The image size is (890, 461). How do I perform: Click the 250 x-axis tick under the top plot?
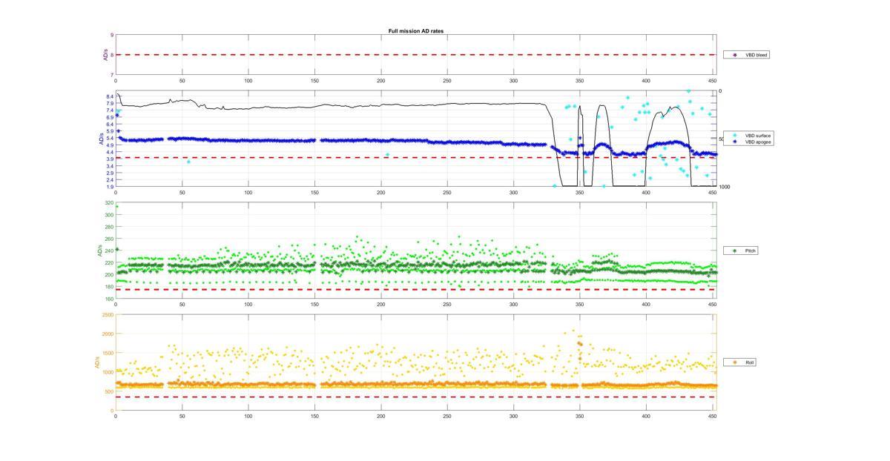coord(447,81)
